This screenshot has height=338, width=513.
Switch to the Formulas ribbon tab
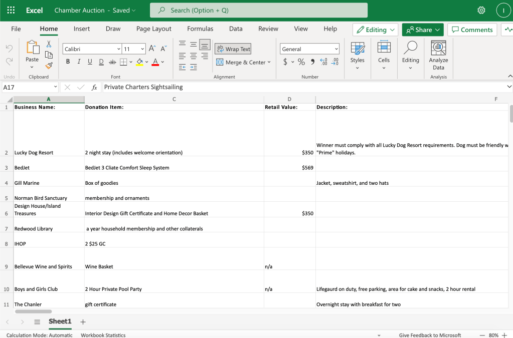(200, 29)
